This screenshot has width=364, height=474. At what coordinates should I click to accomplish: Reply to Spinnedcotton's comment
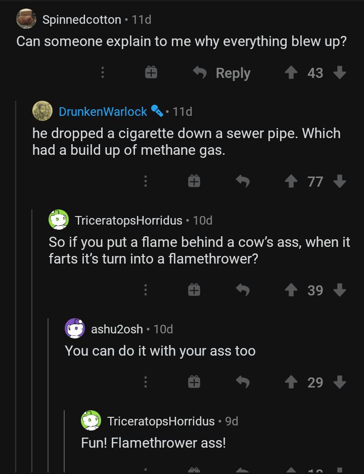click(x=222, y=73)
